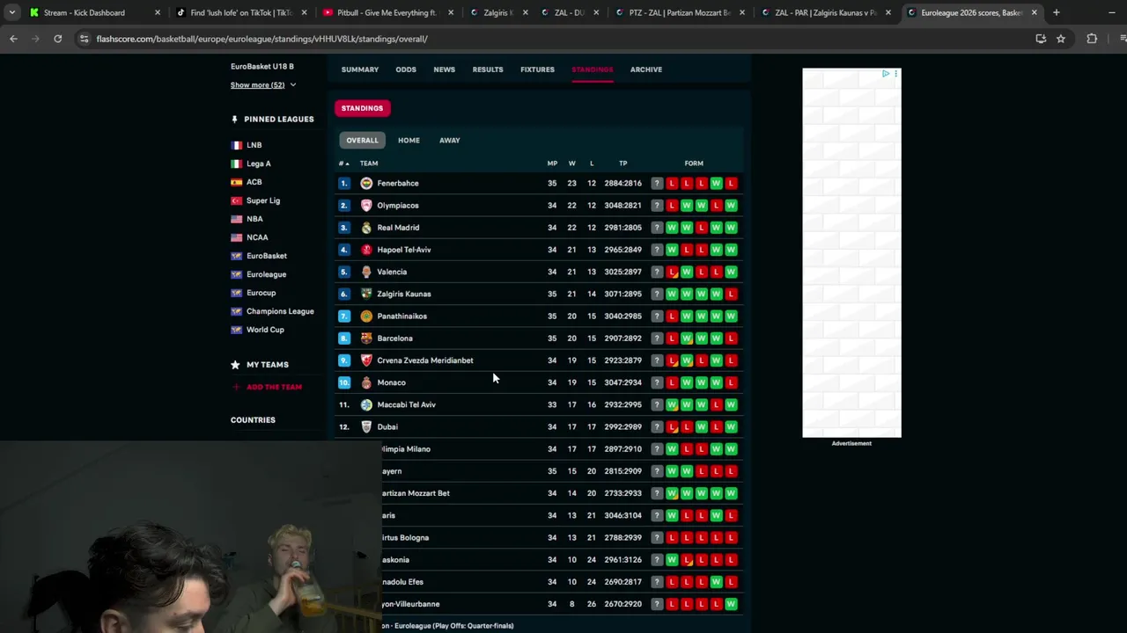Screen dimensions: 1127x633
Task: Open the Archive tab
Action: point(646,69)
